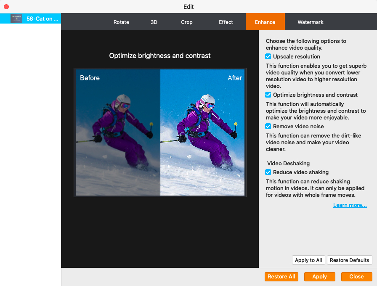This screenshot has width=377, height=286.
Task: Click the Learn more link
Action: coord(350,205)
